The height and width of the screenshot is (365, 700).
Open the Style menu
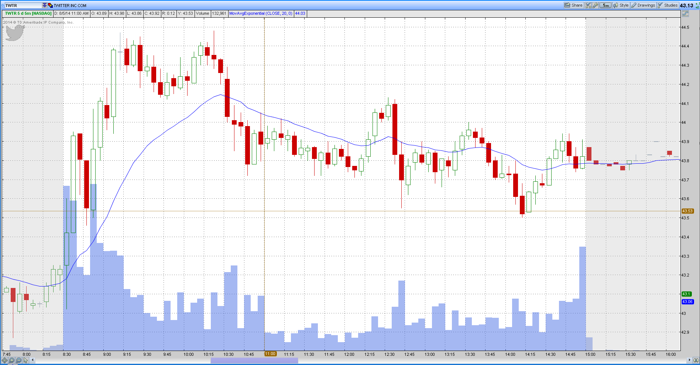pyautogui.click(x=621, y=5)
